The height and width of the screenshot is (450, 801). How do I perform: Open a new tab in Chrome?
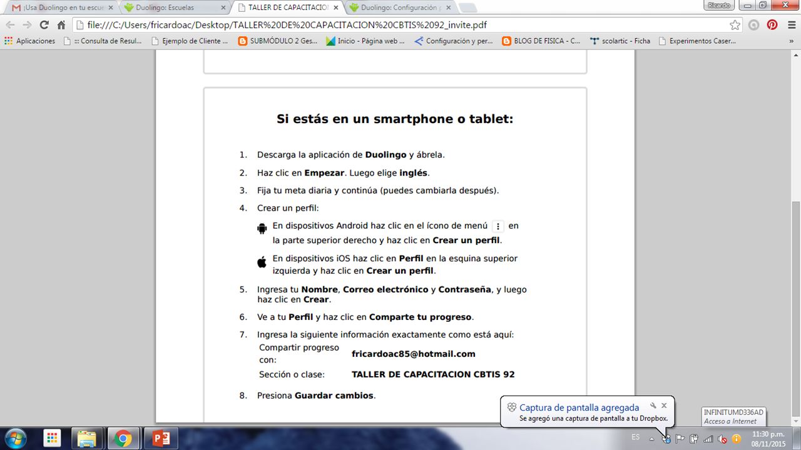(x=468, y=7)
